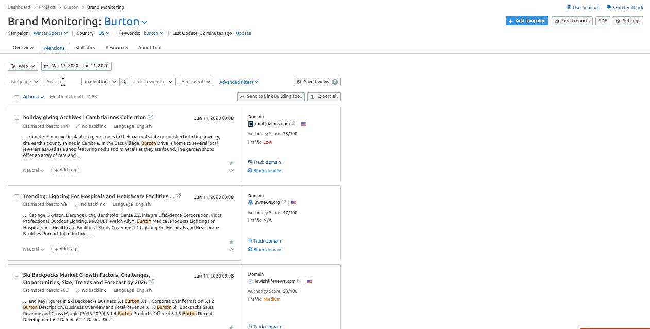Click the US flag beside 3wnews.org
The image size is (650, 329).
(x=294, y=202)
